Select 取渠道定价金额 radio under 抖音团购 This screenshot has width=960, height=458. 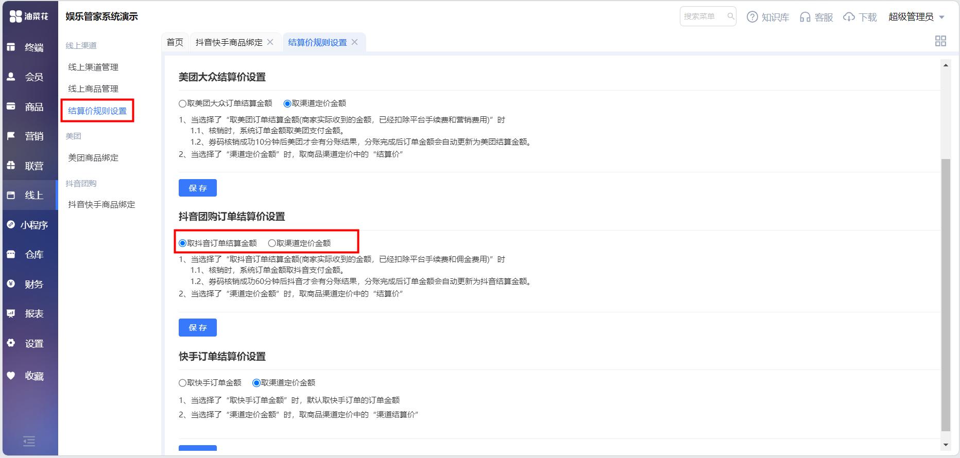coord(272,243)
